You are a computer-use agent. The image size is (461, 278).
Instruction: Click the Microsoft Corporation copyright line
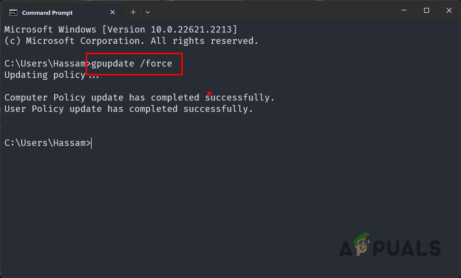pos(131,41)
